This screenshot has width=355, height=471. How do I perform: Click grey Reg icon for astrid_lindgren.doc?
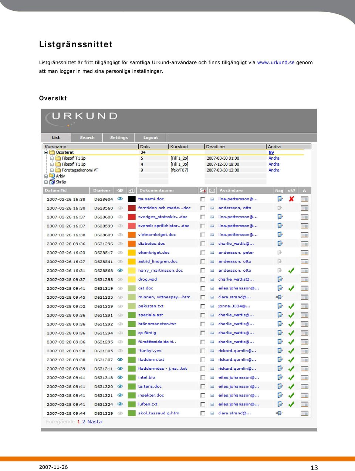point(280,262)
